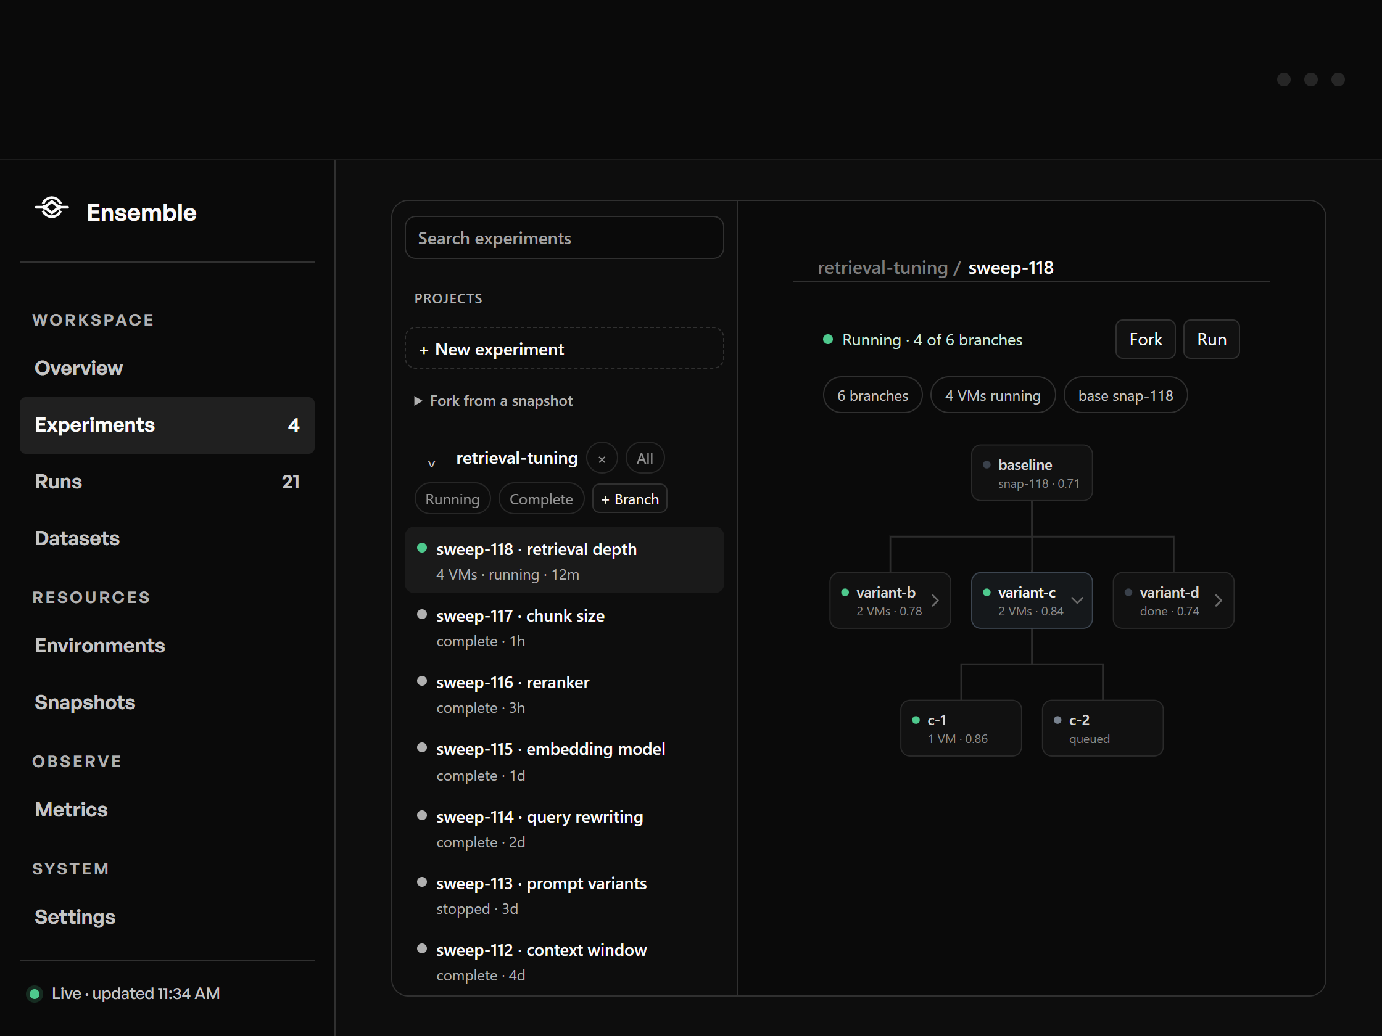1382x1036 pixels.
Task: Expand variant-b with its chevron
Action: (935, 601)
